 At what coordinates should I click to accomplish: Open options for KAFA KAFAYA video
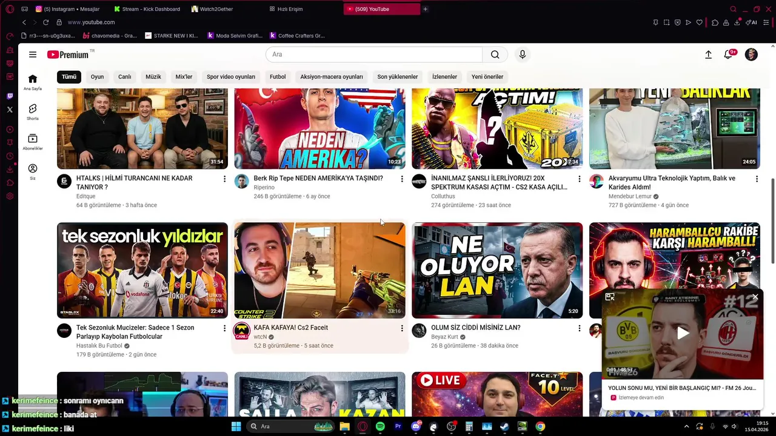[x=402, y=328]
